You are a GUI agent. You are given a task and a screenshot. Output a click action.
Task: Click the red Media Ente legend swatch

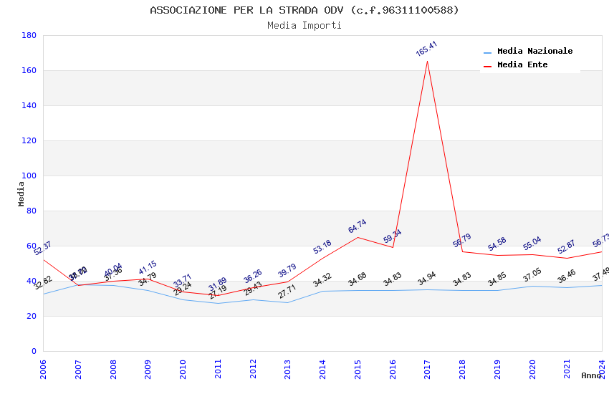point(487,66)
